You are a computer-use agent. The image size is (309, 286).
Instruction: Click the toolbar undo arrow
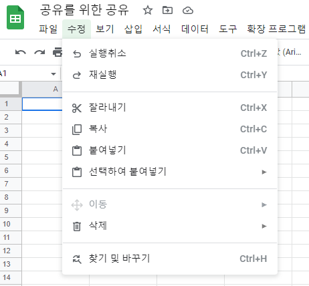coord(21,52)
